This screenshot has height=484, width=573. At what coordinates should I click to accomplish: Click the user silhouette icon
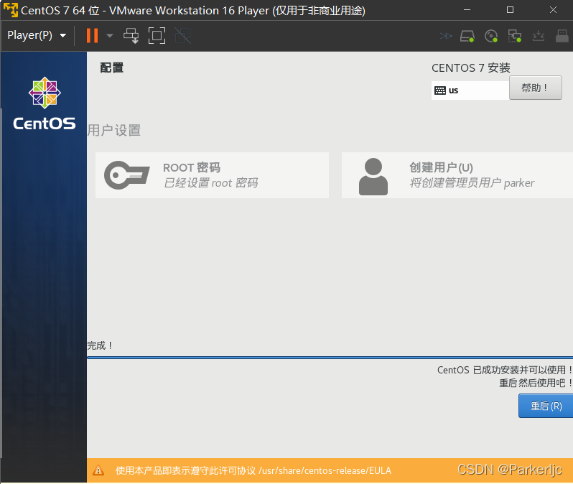click(x=373, y=177)
